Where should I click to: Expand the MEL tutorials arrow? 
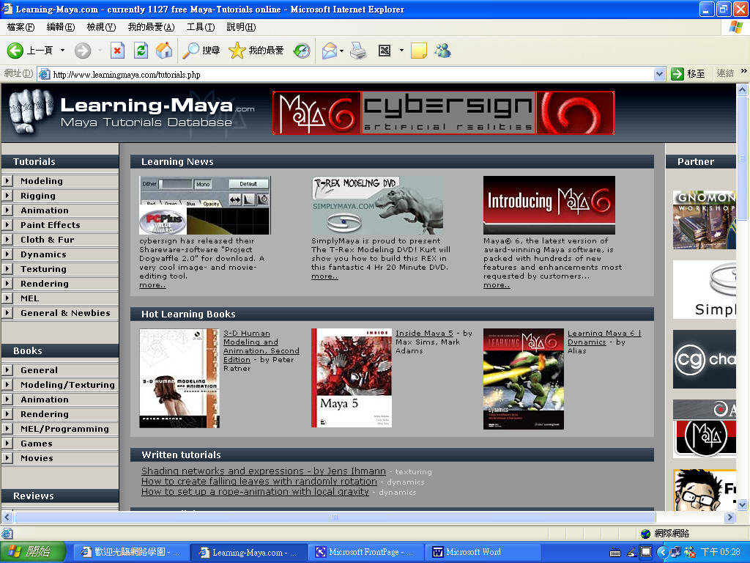[7, 298]
